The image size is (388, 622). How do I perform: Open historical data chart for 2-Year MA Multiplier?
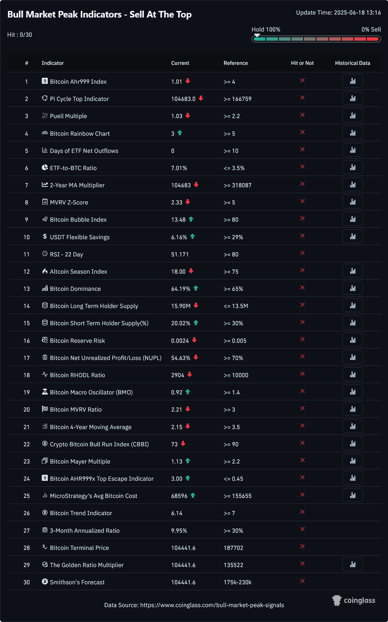click(353, 185)
